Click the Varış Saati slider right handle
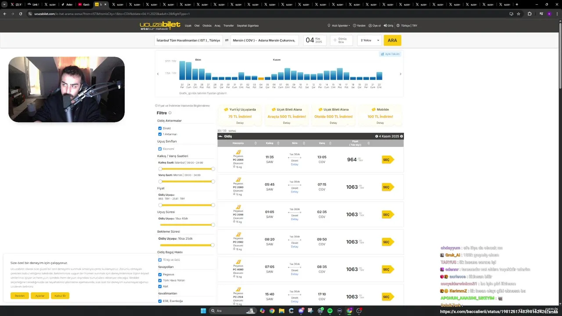Viewport: 562px width, 316px height. pyautogui.click(x=213, y=181)
